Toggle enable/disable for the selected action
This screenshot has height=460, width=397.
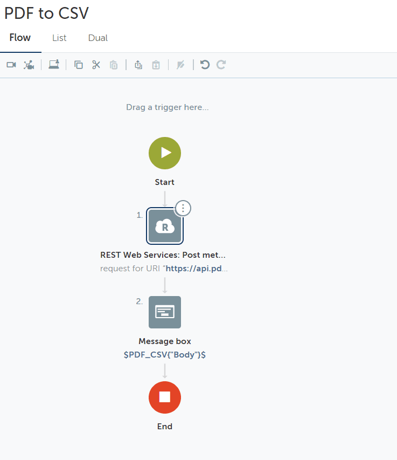click(180, 65)
